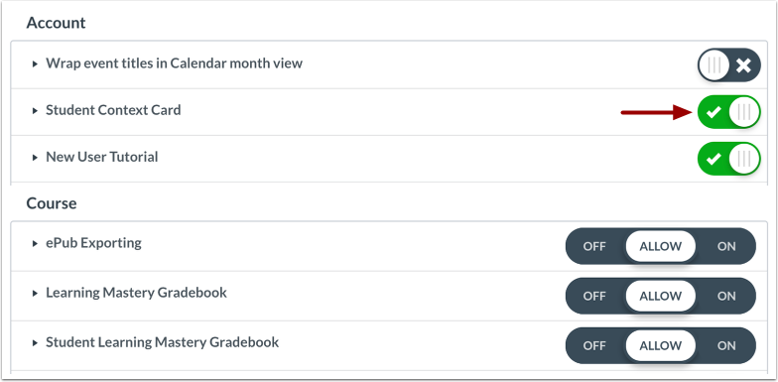Toggle Wrap event titles in Calendar switch
This screenshot has width=778, height=382.
point(728,65)
